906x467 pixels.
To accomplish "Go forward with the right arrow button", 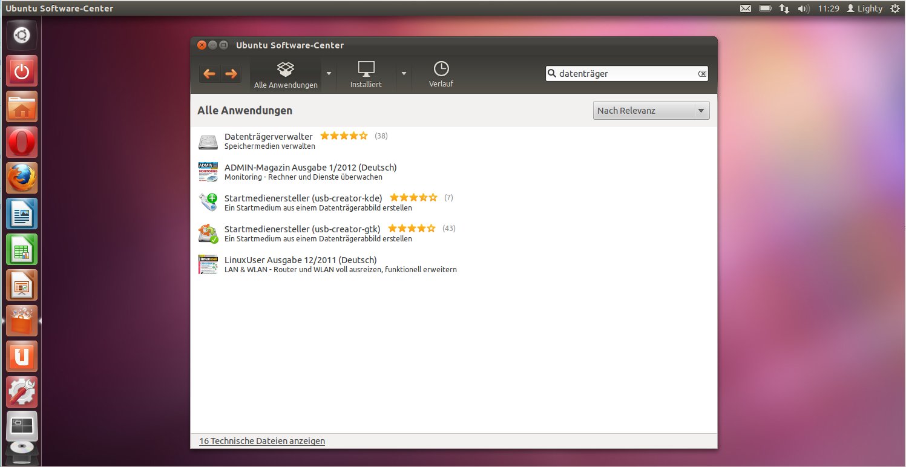I will pyautogui.click(x=231, y=74).
